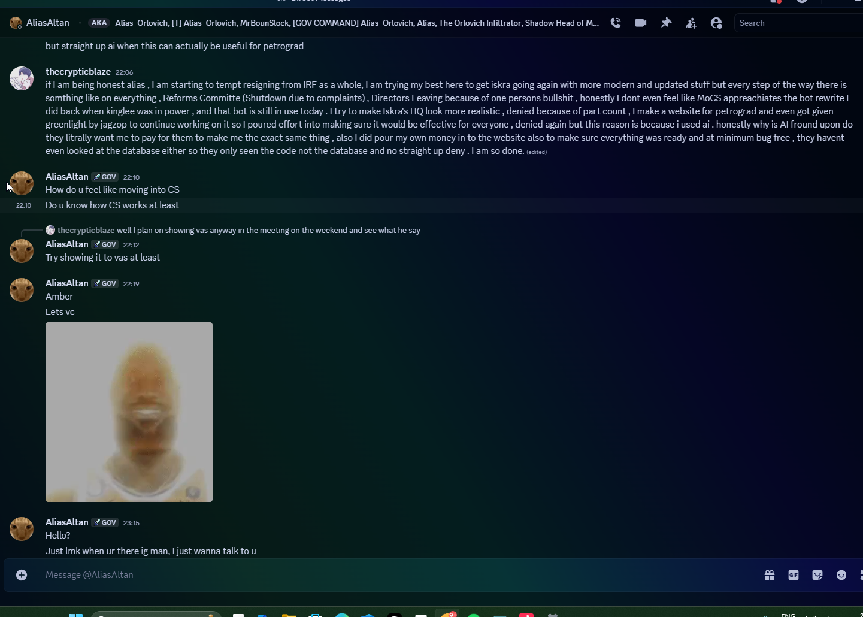Show user profile panel
Screen dimensions: 863x617
[716, 23]
